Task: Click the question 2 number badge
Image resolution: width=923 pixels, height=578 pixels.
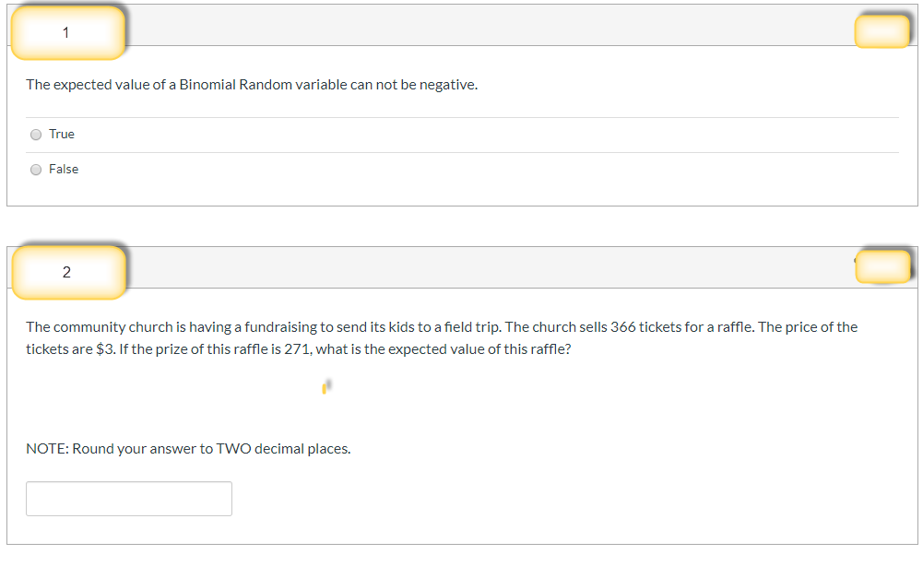Action: [x=65, y=271]
